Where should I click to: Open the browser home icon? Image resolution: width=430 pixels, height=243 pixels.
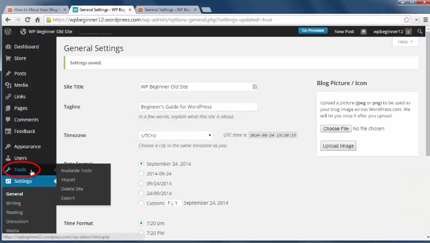pyautogui.click(x=38, y=20)
